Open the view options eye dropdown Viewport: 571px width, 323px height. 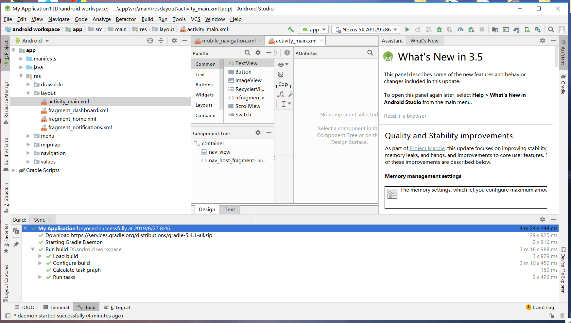coord(283,64)
